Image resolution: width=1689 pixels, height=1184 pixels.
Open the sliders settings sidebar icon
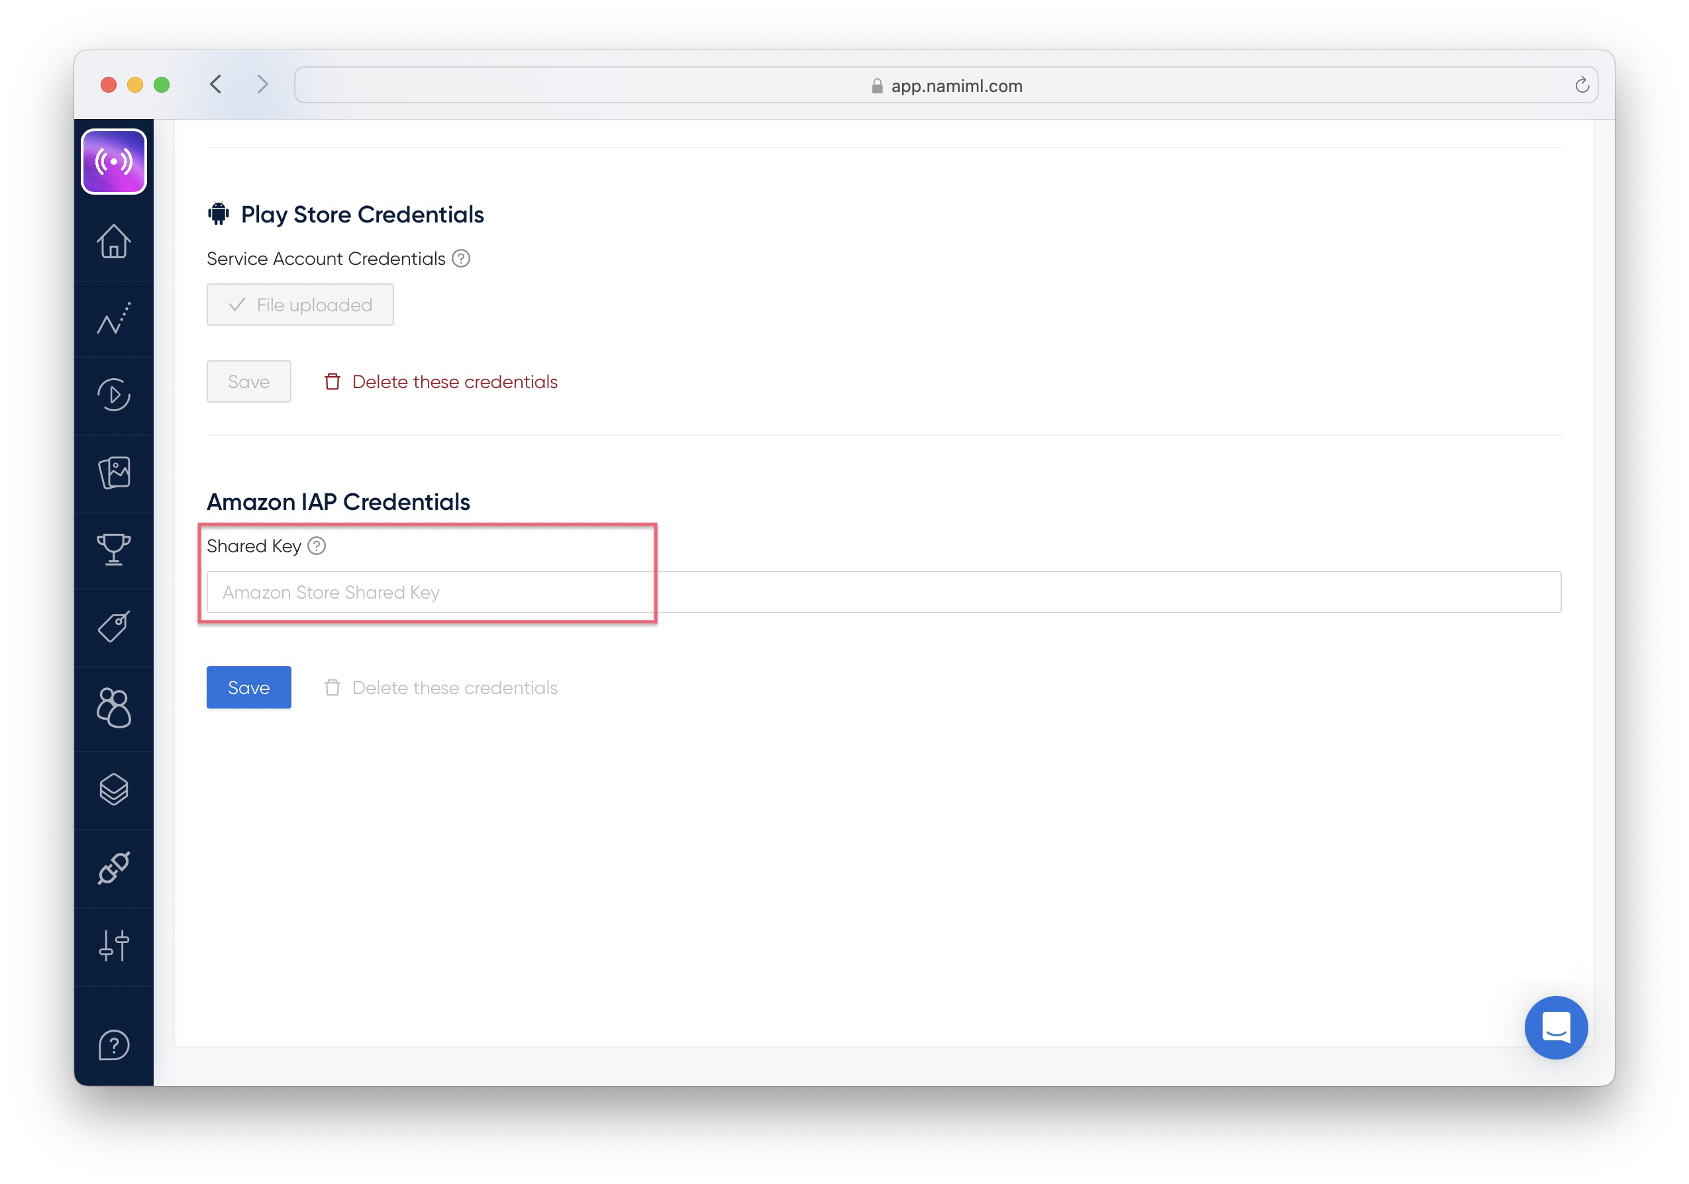tap(113, 946)
